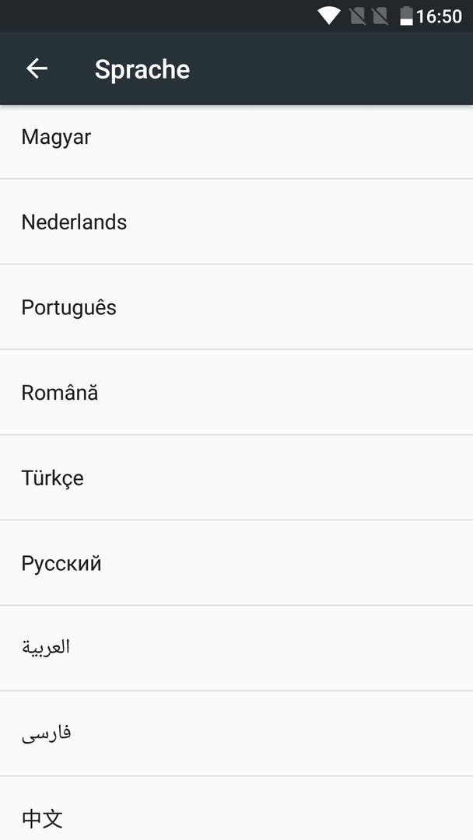The width and height of the screenshot is (473, 840).
Task: Tap the 16:50 clock in status bar
Action: point(439,16)
